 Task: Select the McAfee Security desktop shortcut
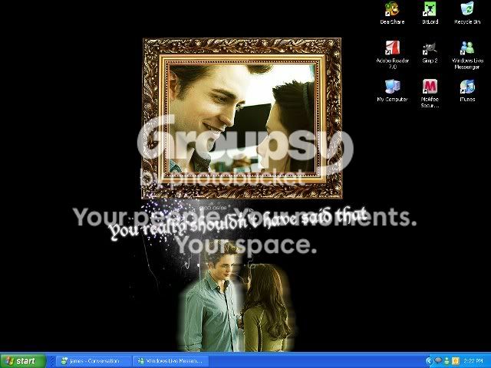click(x=430, y=94)
